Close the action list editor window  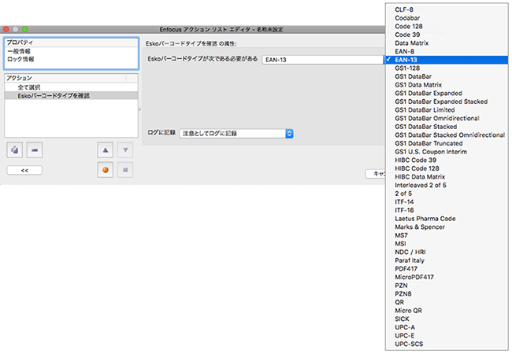tap(6, 29)
